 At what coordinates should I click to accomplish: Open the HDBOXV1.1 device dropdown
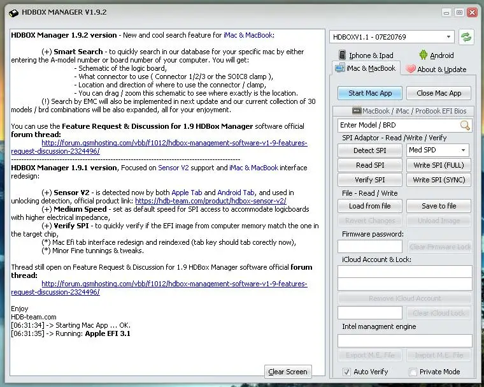392,37
